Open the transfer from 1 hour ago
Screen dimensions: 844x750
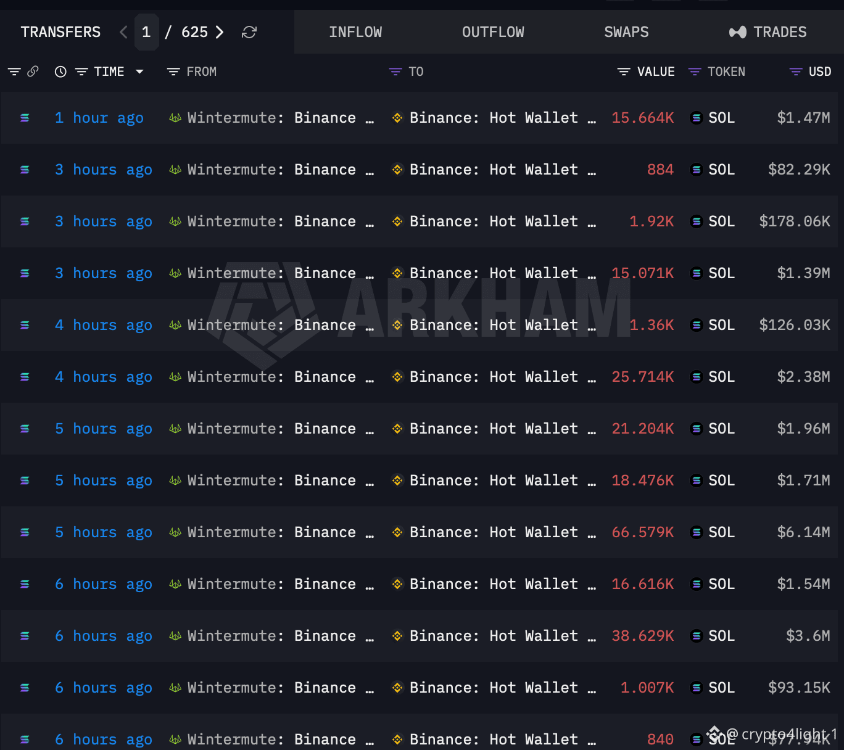(x=99, y=118)
